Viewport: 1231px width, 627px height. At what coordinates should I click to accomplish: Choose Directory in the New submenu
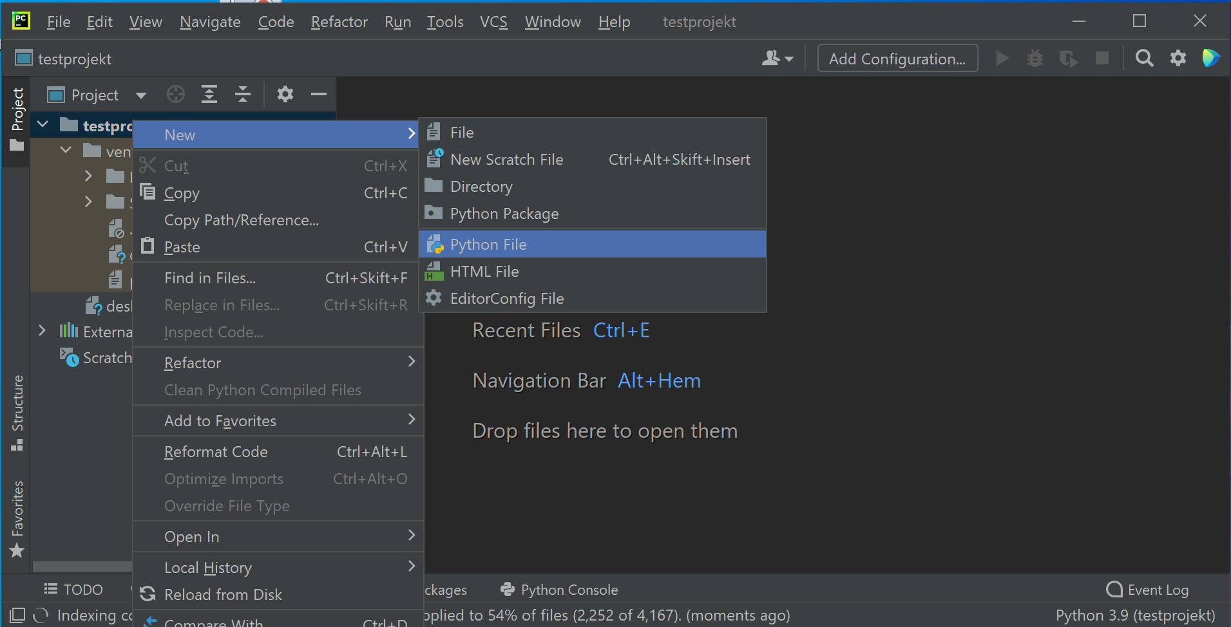pos(481,187)
